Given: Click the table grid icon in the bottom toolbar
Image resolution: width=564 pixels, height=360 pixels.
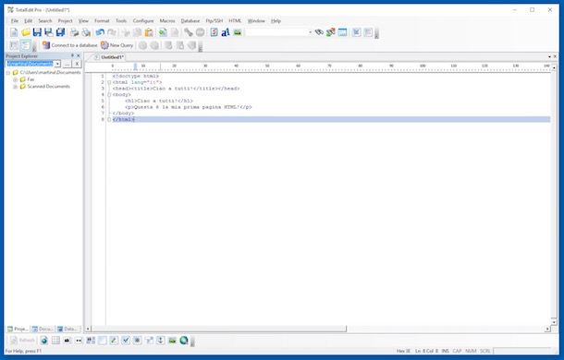Looking at the screenshot, I should click(x=55, y=341).
